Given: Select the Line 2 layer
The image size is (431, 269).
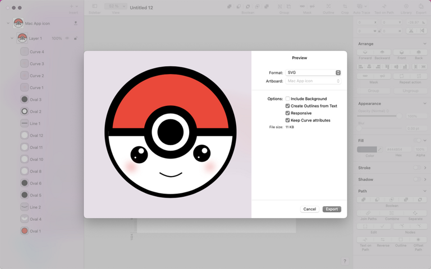Looking at the screenshot, I should pyautogui.click(x=35, y=207).
